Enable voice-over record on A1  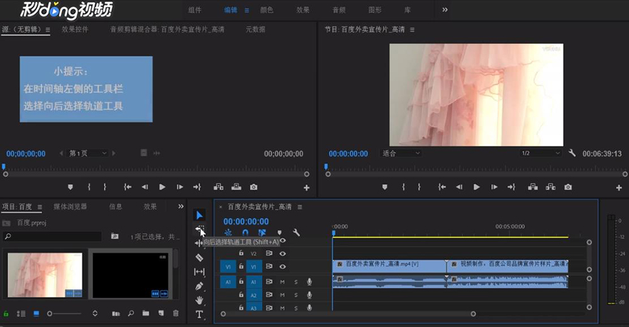tap(309, 282)
